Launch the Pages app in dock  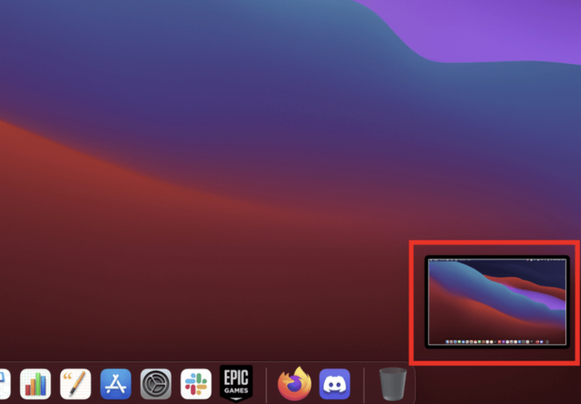pos(75,384)
